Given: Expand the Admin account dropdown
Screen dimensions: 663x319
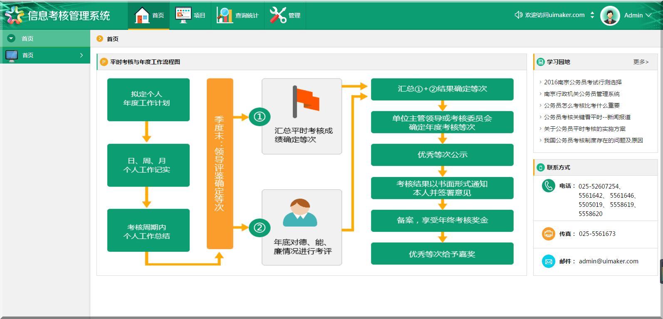Looking at the screenshot, I should pyautogui.click(x=648, y=15).
